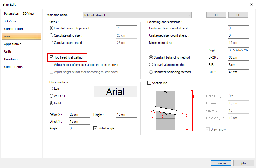The image size is (256, 168).
Task: Click the B+2R field showing 68 cm
Action: (x=239, y=57)
